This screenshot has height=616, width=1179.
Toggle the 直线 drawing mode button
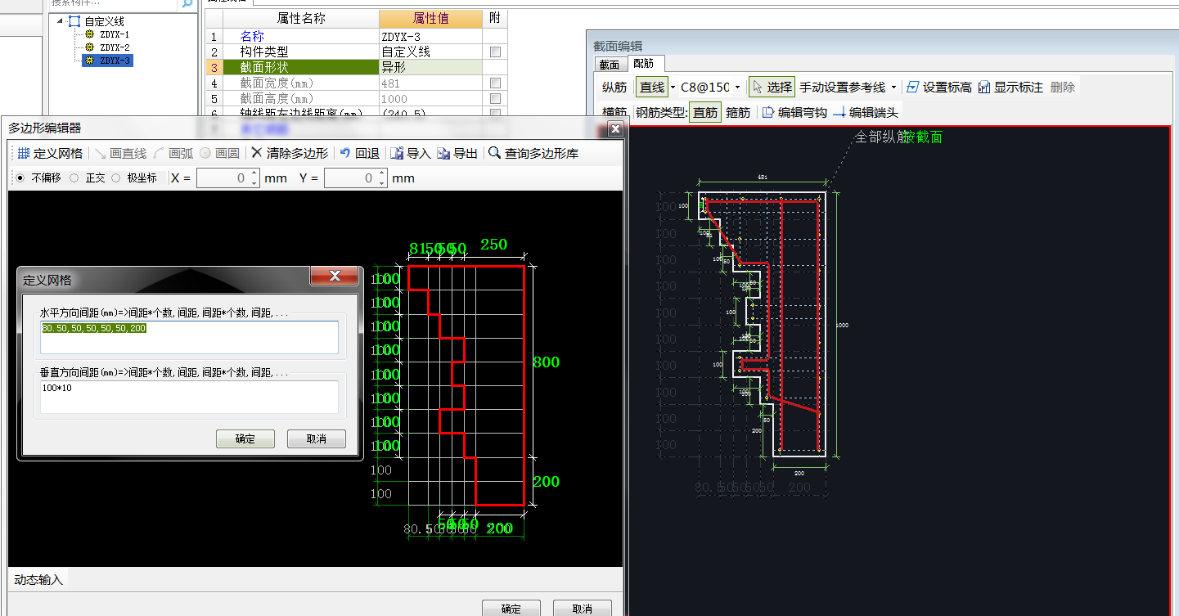(x=652, y=88)
